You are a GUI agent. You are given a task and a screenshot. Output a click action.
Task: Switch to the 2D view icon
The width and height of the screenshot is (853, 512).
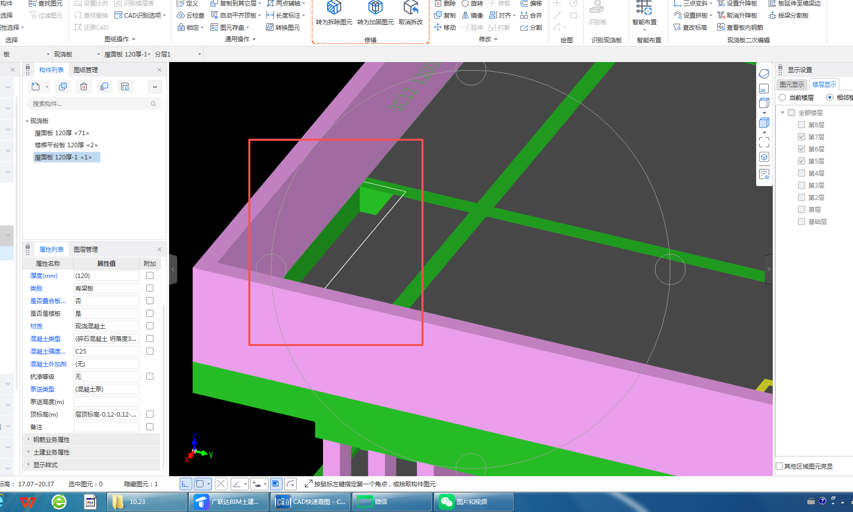point(764,89)
